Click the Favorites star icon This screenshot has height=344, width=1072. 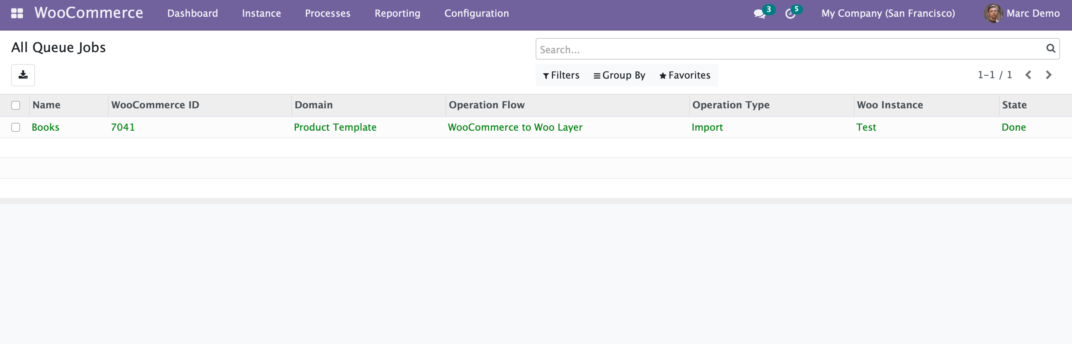(x=663, y=75)
